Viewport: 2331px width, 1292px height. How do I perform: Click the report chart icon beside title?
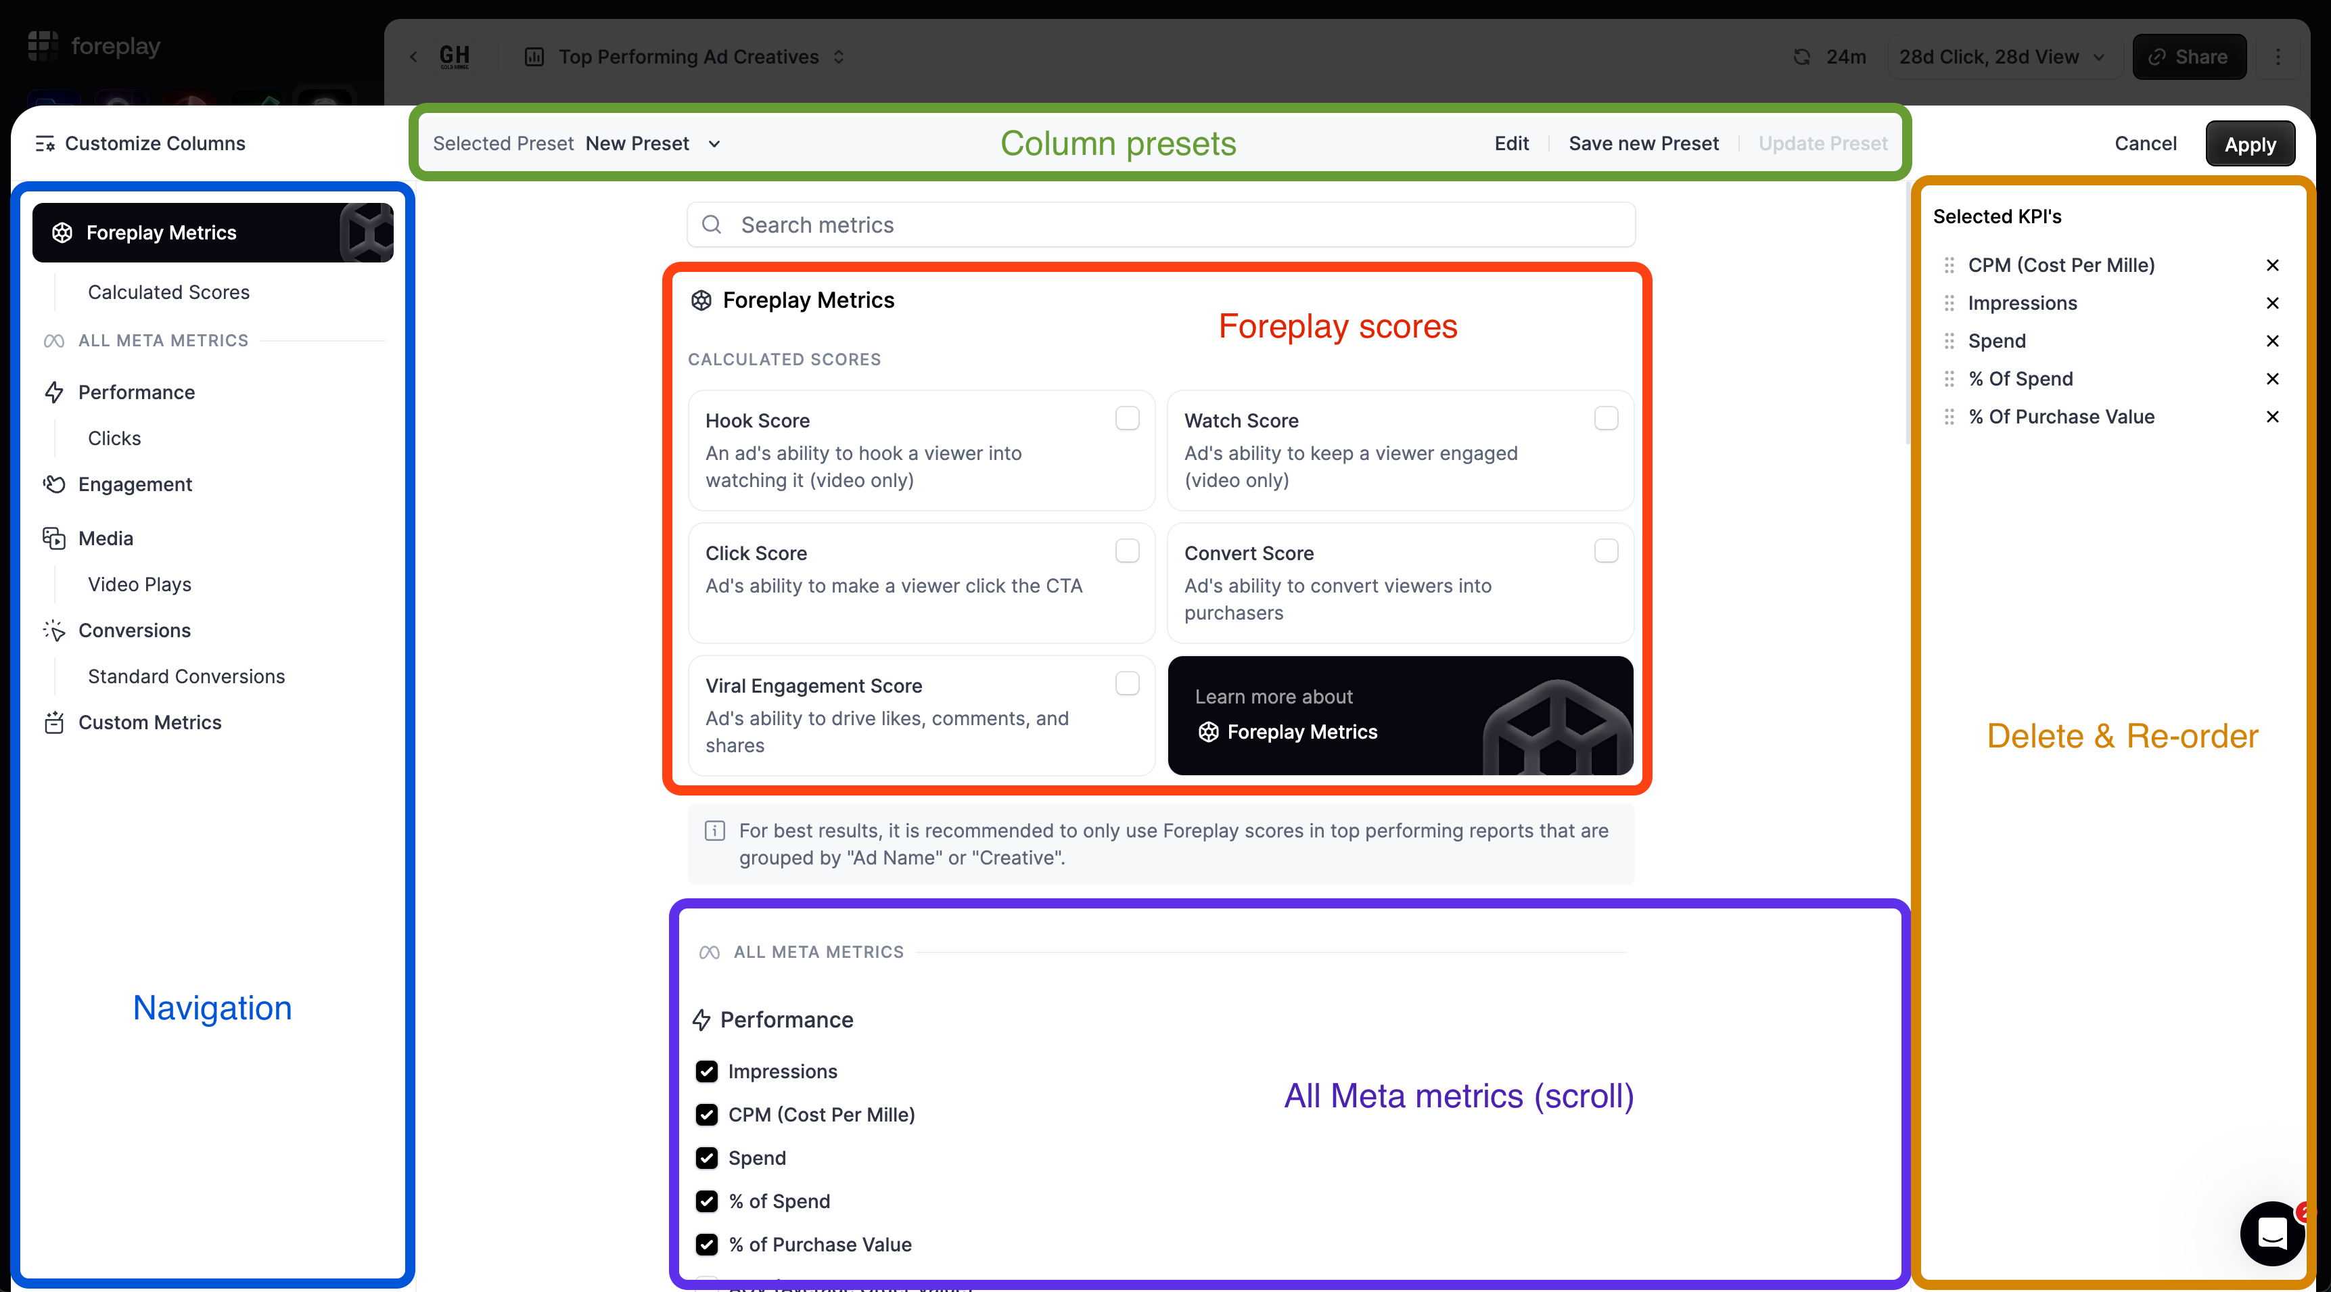tap(535, 57)
